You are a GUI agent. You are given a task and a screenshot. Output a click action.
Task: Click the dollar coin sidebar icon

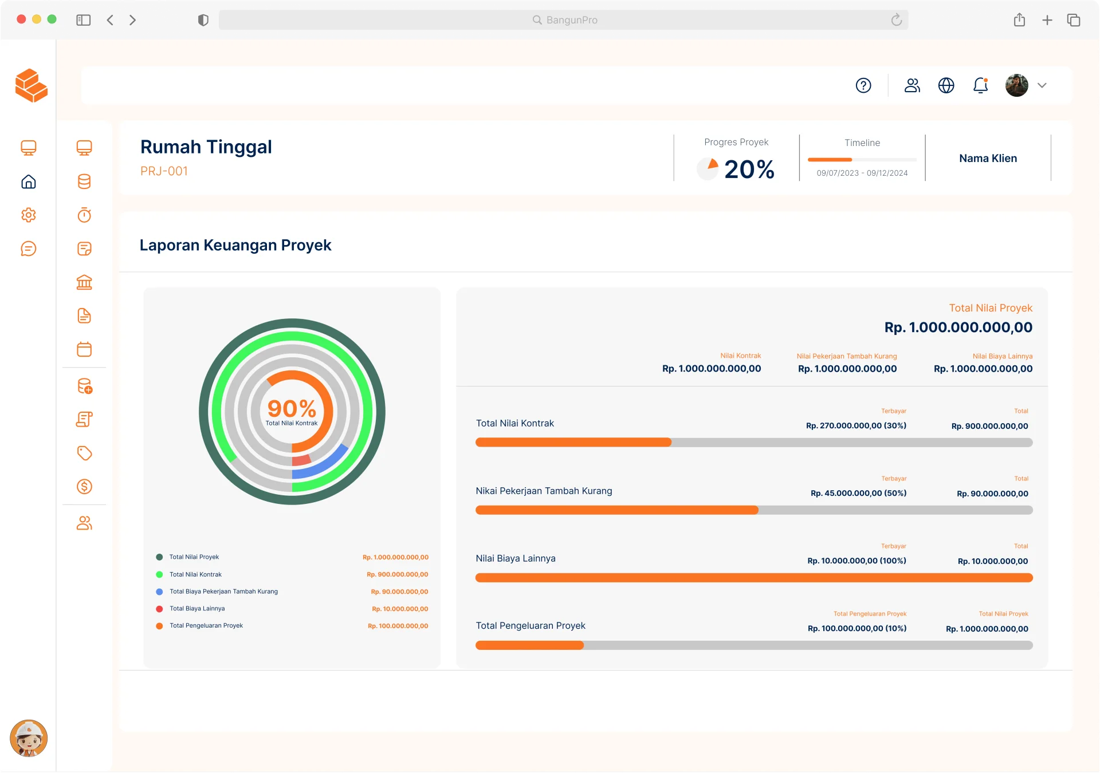84,487
